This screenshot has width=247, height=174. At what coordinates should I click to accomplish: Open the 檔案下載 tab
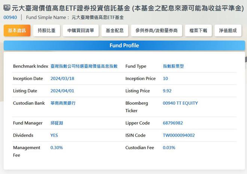point(198,31)
